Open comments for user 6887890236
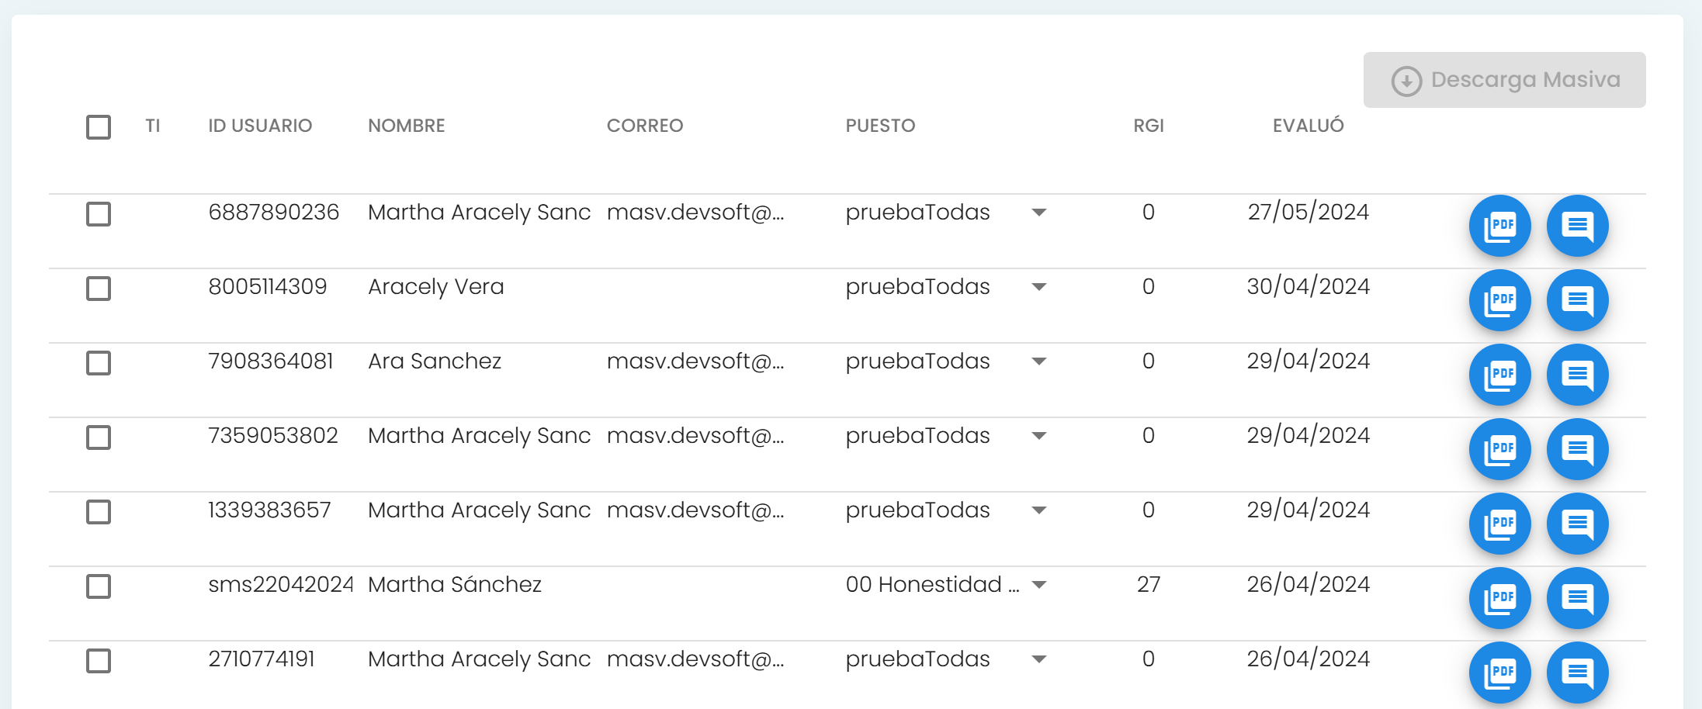The image size is (1702, 709). [1577, 226]
